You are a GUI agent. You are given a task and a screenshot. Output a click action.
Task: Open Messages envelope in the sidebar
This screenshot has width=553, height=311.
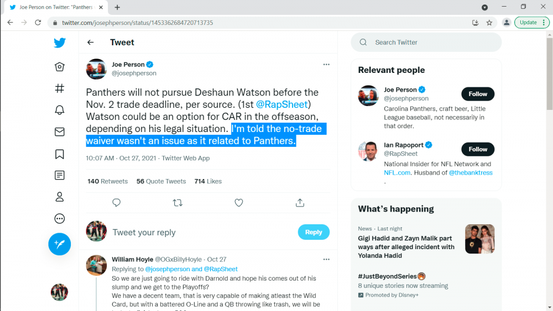click(x=60, y=132)
